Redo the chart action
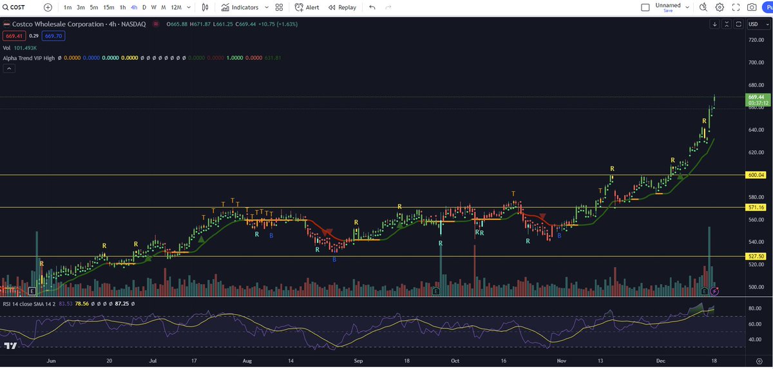The height and width of the screenshot is (369, 773). (x=388, y=7)
